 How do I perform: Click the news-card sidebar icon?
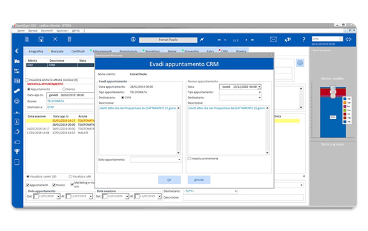tap(17, 81)
